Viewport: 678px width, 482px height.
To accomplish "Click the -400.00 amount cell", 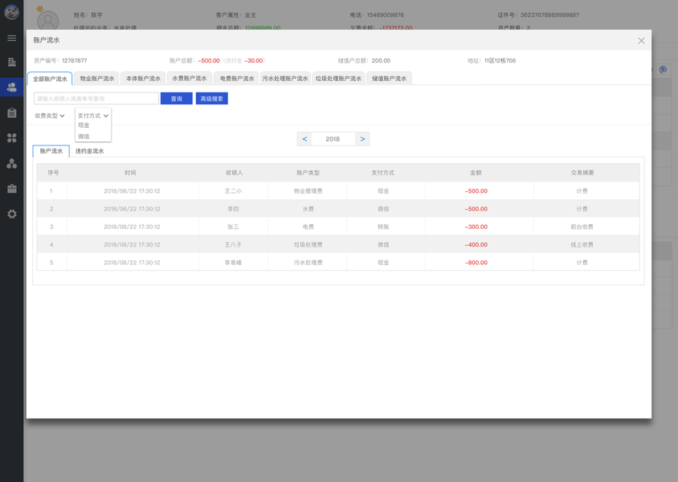I will (x=476, y=245).
